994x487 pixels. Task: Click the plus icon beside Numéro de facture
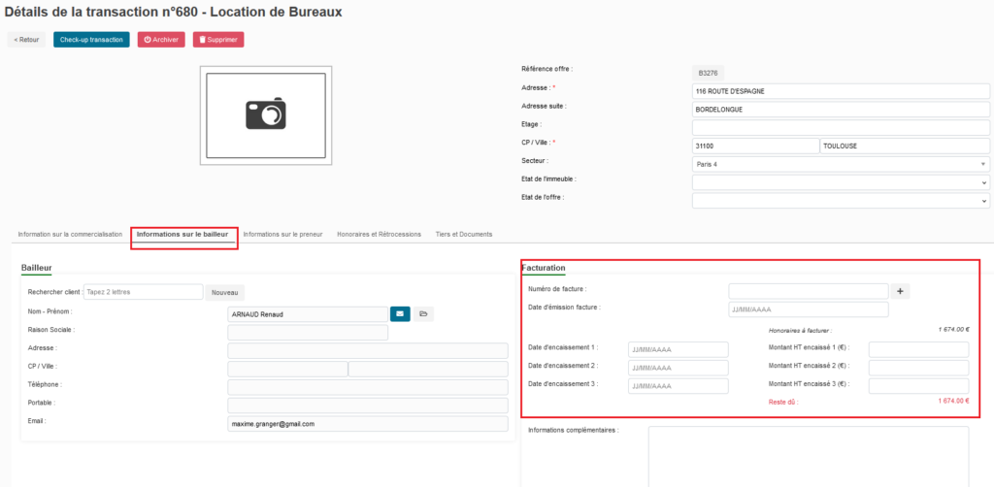[900, 291]
